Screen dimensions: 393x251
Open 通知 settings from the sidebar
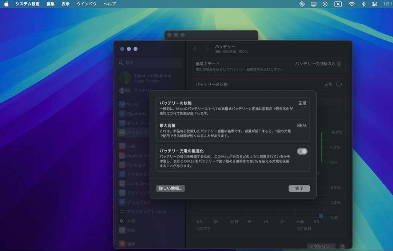(x=131, y=244)
